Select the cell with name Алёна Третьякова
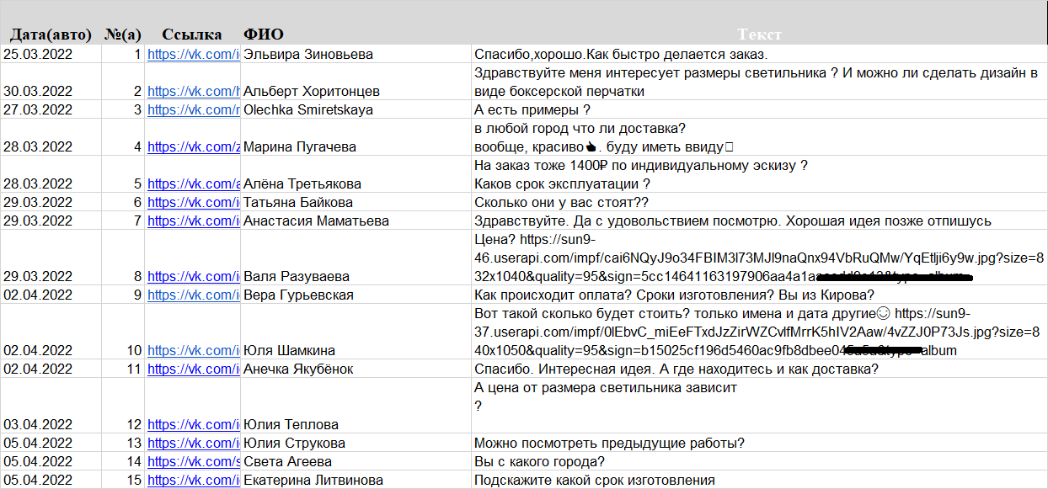1048x489 pixels. point(356,174)
